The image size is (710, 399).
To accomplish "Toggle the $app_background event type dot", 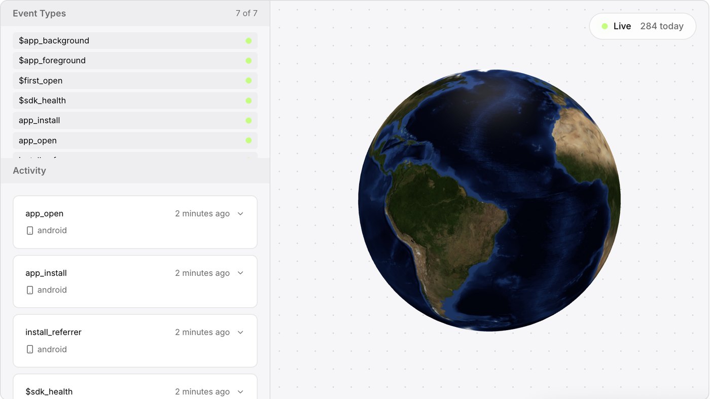I will click(248, 41).
